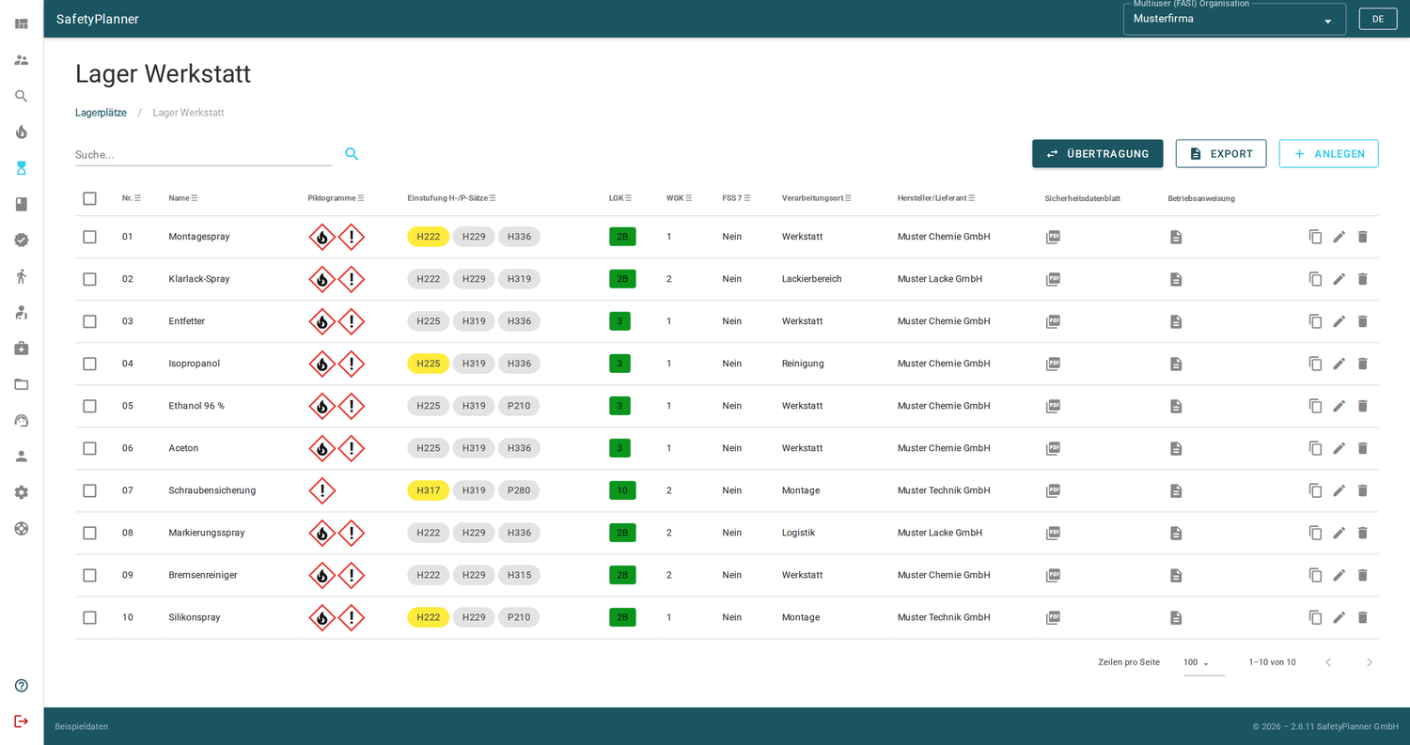Click the EXPORT button
The height and width of the screenshot is (745, 1410).
pyautogui.click(x=1221, y=154)
